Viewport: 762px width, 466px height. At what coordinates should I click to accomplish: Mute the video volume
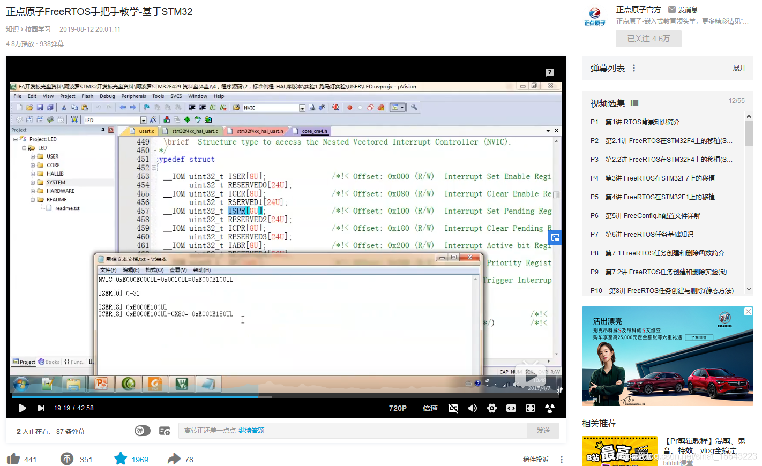point(473,408)
